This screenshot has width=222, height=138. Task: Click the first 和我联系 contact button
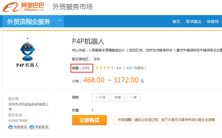pyautogui.click(x=18, y=127)
